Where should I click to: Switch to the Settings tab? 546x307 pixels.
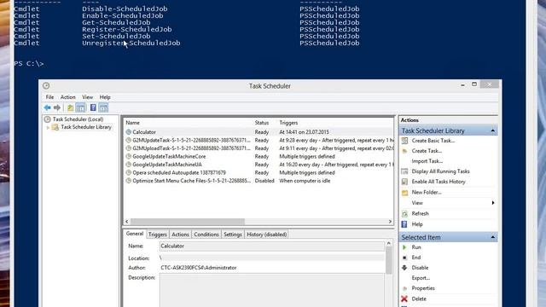click(x=233, y=235)
